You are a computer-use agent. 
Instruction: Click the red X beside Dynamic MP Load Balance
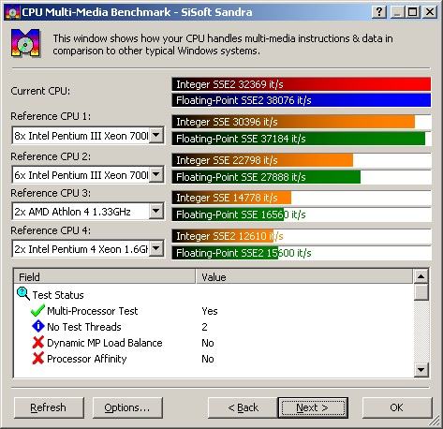coord(37,343)
